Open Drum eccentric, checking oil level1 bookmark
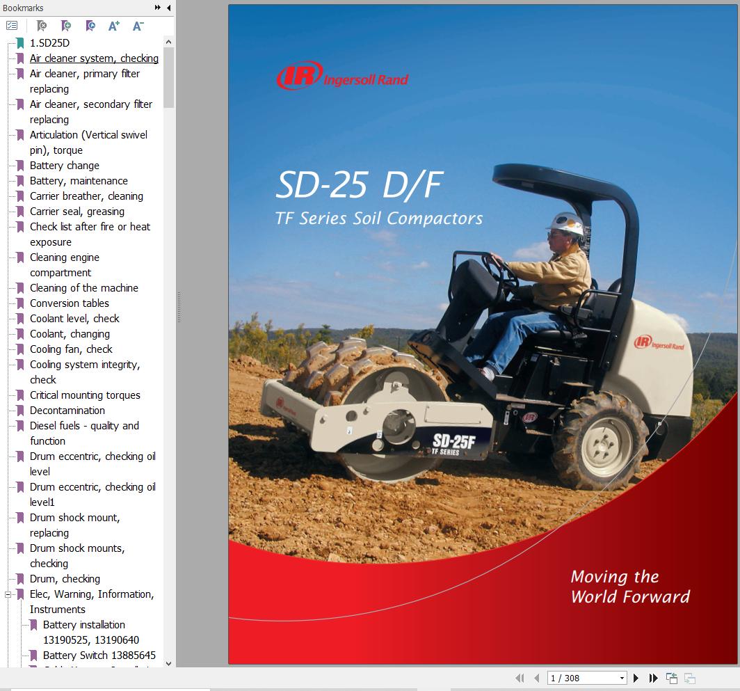Screen dimensions: 740x691 pos(92,495)
